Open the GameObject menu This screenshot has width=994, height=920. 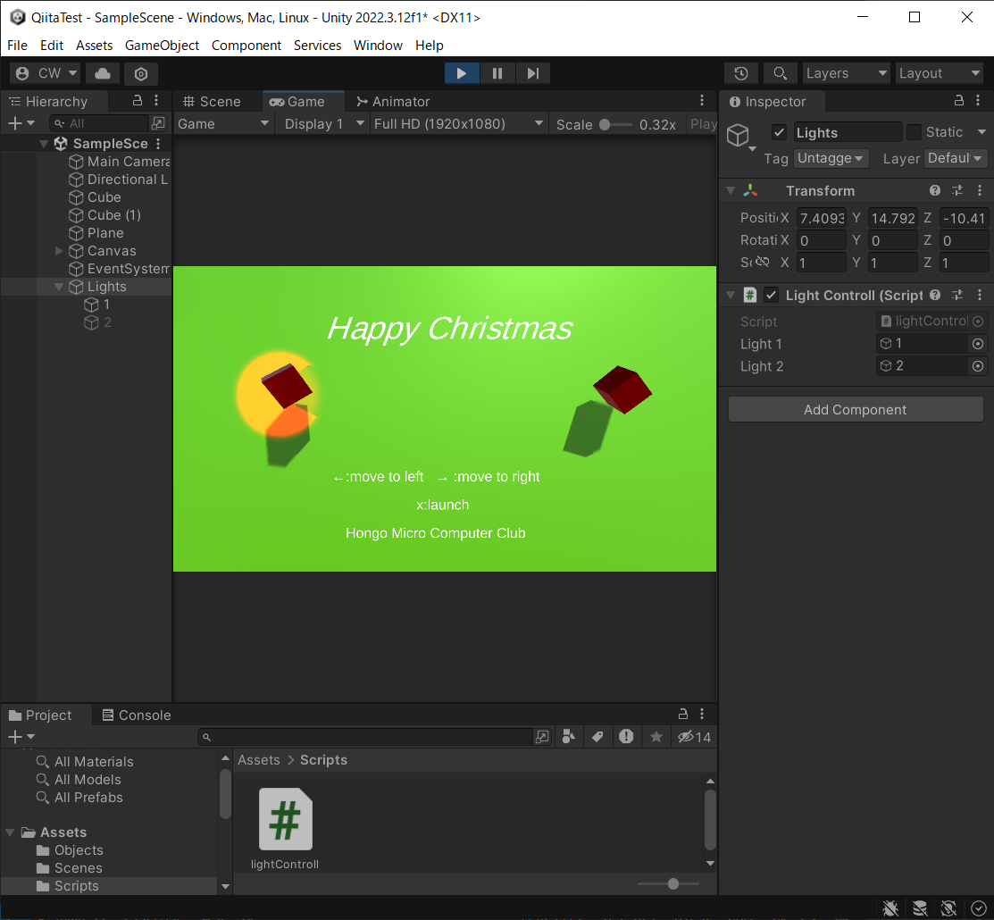click(x=162, y=45)
